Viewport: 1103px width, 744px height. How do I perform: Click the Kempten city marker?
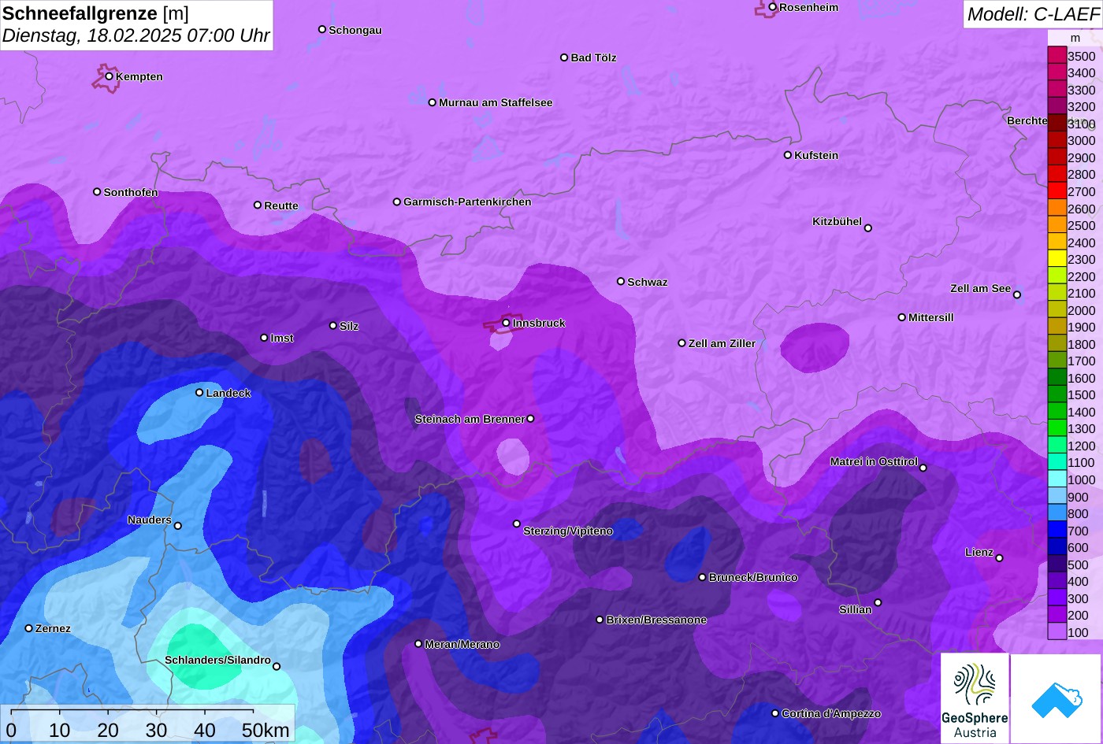tap(110, 76)
